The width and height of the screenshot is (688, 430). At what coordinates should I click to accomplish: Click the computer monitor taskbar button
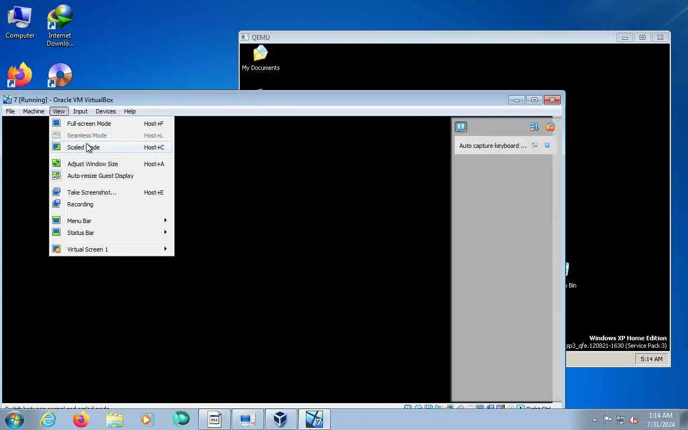(248, 419)
